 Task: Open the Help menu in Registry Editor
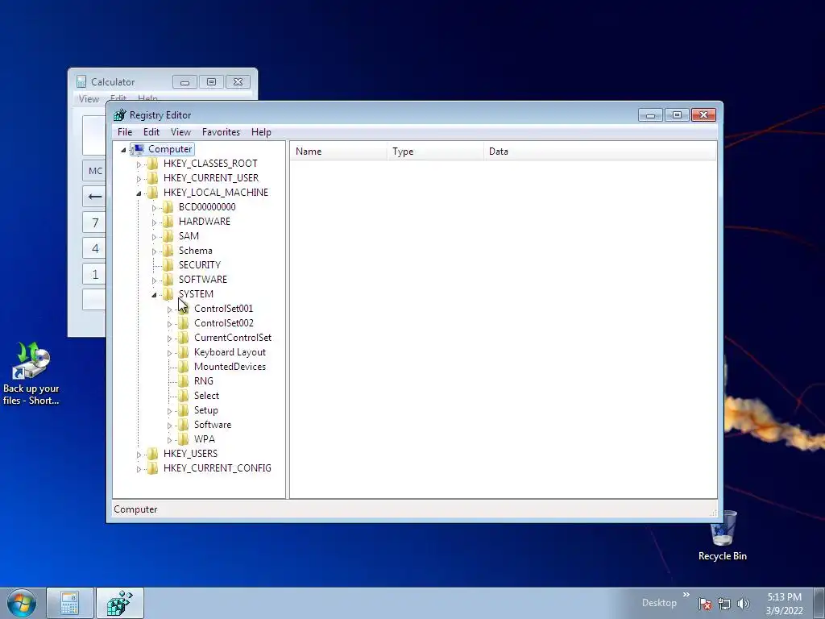[261, 132]
